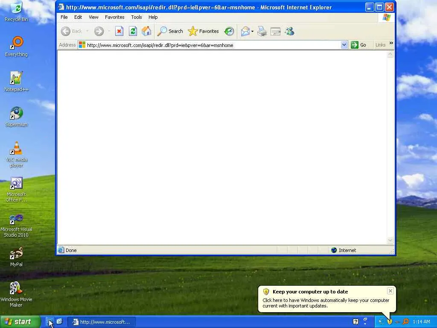Open the Search pane

170,31
